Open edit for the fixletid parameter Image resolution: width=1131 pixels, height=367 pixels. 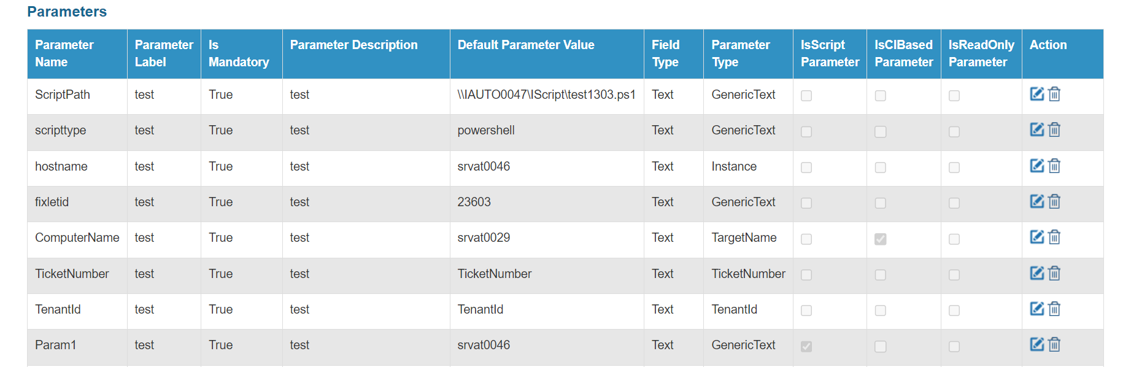point(1036,201)
